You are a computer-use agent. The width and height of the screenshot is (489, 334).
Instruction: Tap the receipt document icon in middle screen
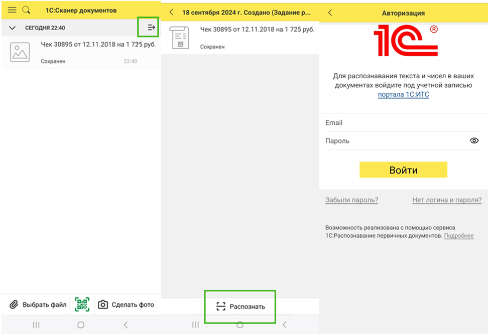click(179, 38)
